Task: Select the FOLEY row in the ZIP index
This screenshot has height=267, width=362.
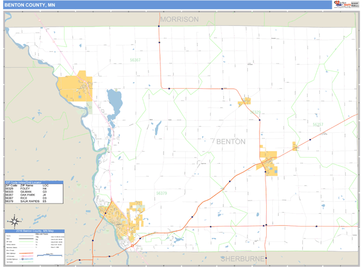Action: (x=30, y=188)
